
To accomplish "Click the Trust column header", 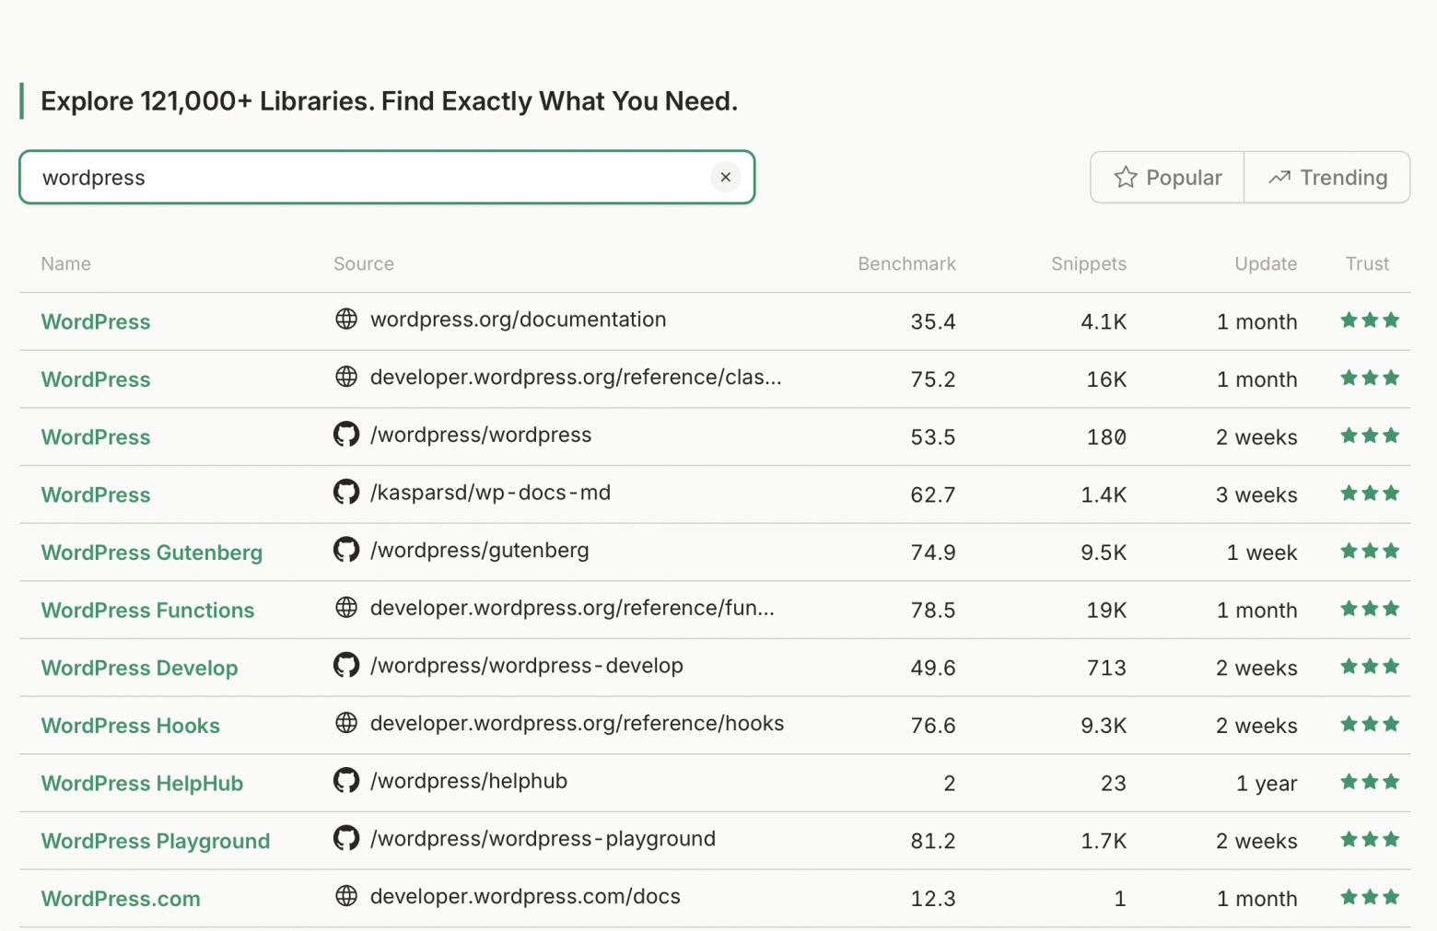I will coord(1367,264).
